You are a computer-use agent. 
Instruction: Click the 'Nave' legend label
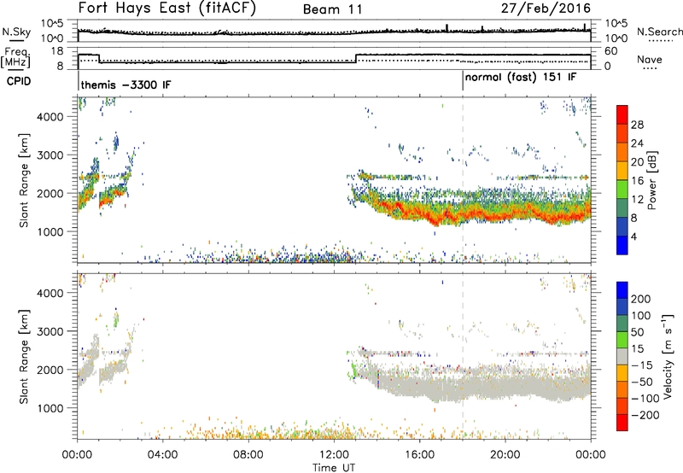tap(650, 59)
